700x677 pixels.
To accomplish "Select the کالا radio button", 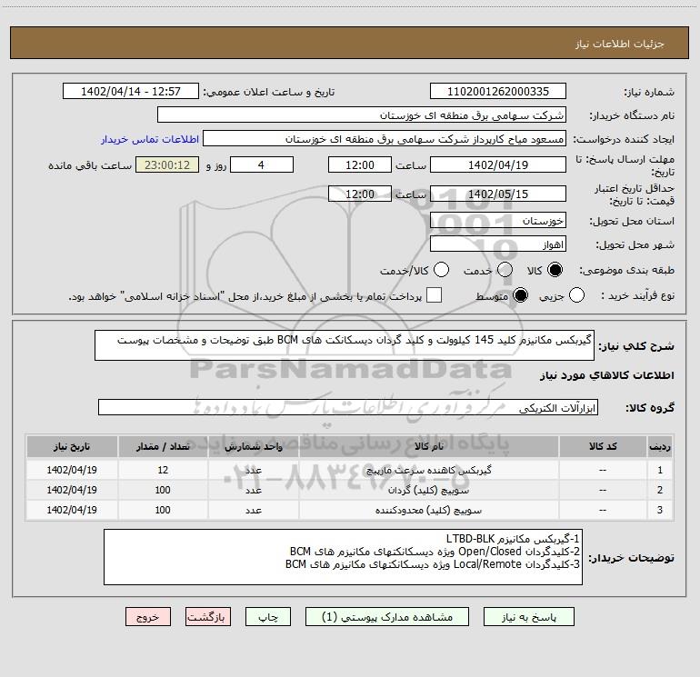I will (555, 270).
